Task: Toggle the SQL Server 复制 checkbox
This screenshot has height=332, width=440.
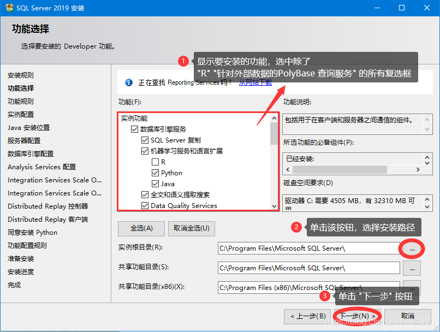Action: (x=145, y=140)
